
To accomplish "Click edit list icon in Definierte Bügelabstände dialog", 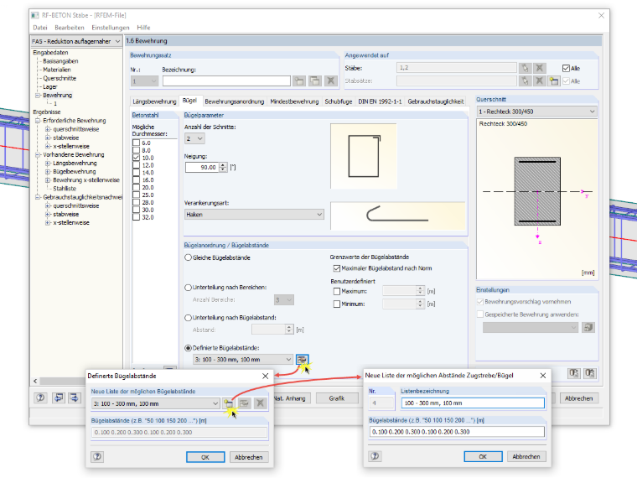I will [x=244, y=403].
